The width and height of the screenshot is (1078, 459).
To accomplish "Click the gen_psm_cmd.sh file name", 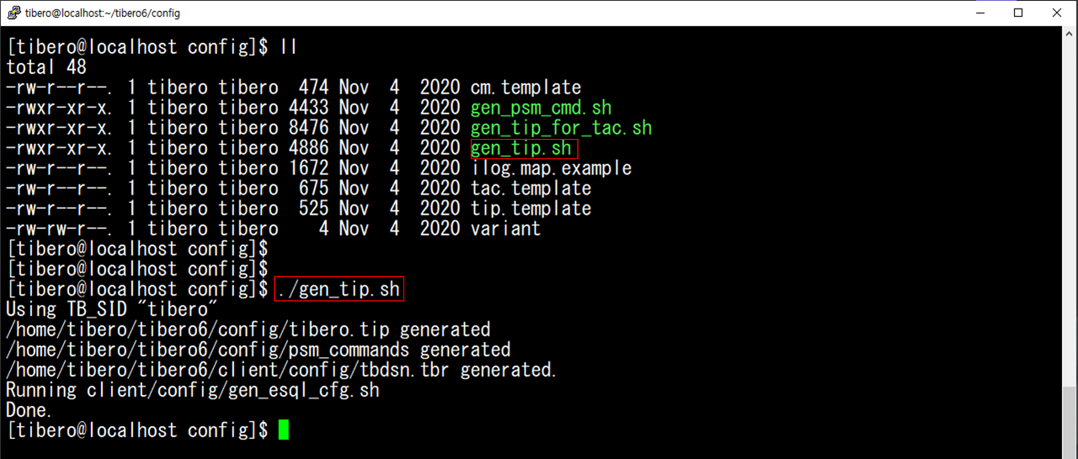I will click(541, 108).
